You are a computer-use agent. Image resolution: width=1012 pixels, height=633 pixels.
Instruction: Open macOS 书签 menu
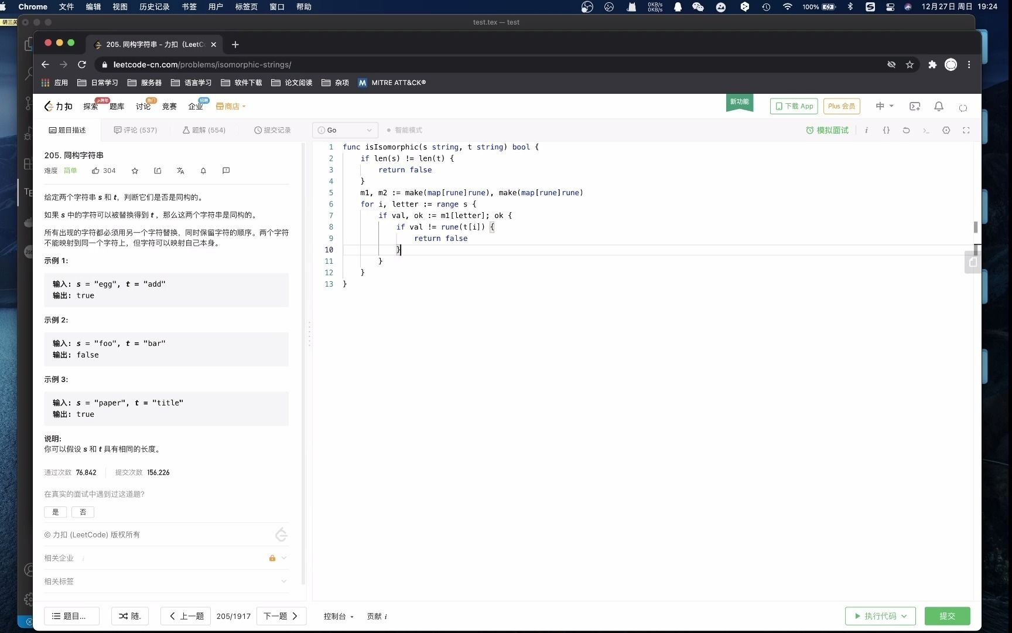click(x=189, y=7)
